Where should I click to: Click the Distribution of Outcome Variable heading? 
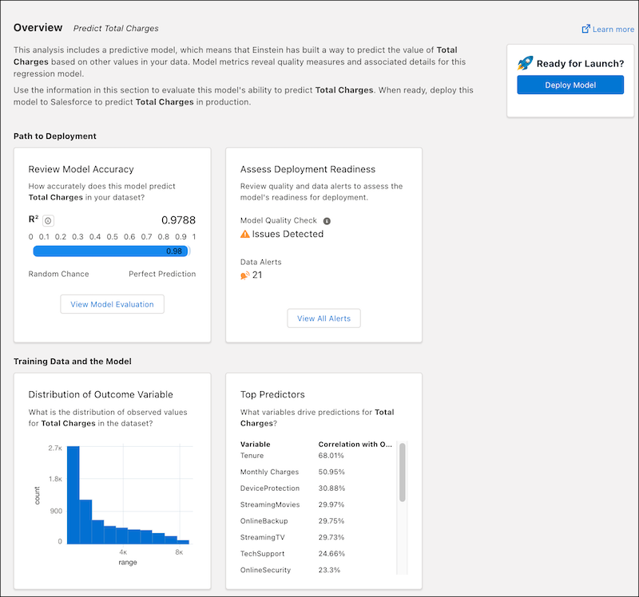[x=101, y=394]
